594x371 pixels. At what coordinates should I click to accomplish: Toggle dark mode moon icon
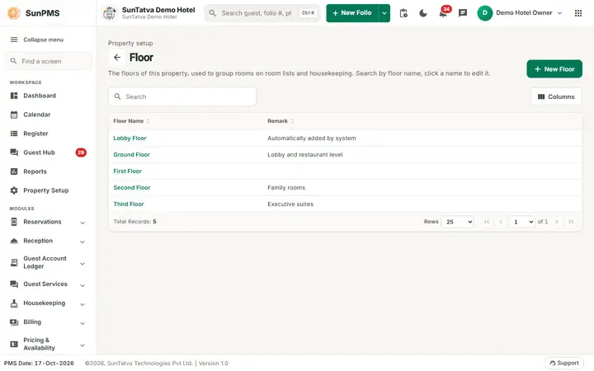coord(423,13)
